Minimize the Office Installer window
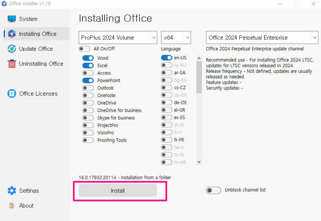321x221 pixels. point(279,4)
